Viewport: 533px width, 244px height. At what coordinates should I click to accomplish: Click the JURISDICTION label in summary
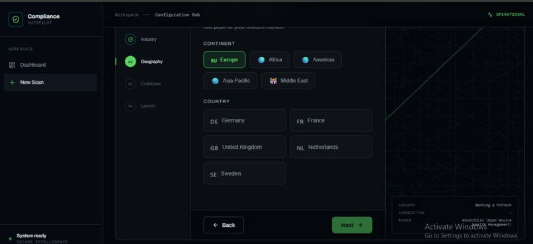[x=411, y=213]
